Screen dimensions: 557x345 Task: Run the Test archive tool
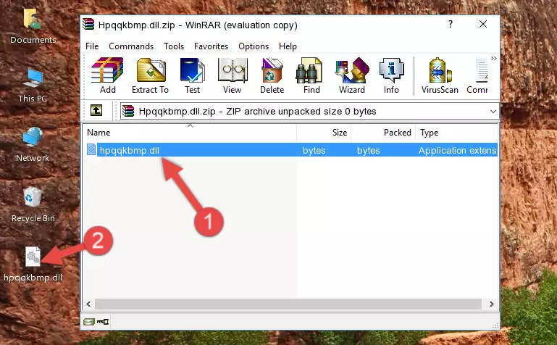tap(192, 76)
